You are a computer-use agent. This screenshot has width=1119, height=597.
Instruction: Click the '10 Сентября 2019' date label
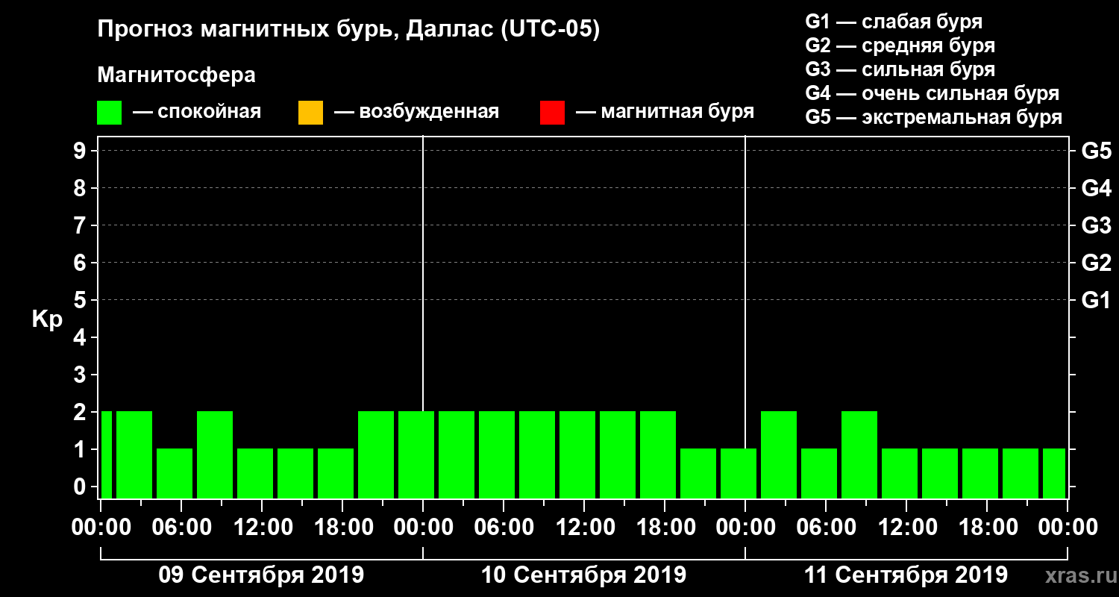click(583, 575)
